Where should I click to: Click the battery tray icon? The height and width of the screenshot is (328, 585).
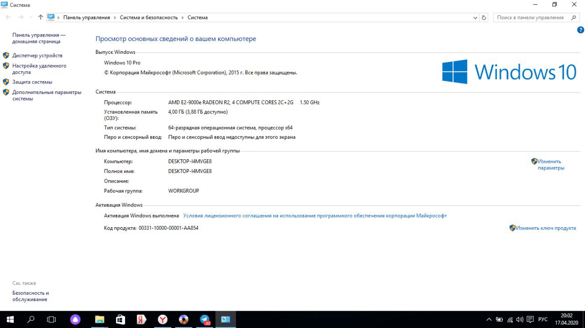pyautogui.click(x=500, y=320)
